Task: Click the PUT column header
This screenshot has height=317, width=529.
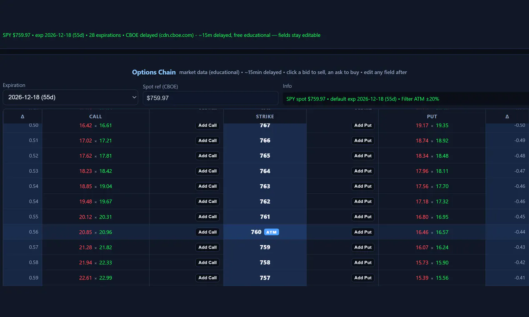Action: [x=432, y=117]
